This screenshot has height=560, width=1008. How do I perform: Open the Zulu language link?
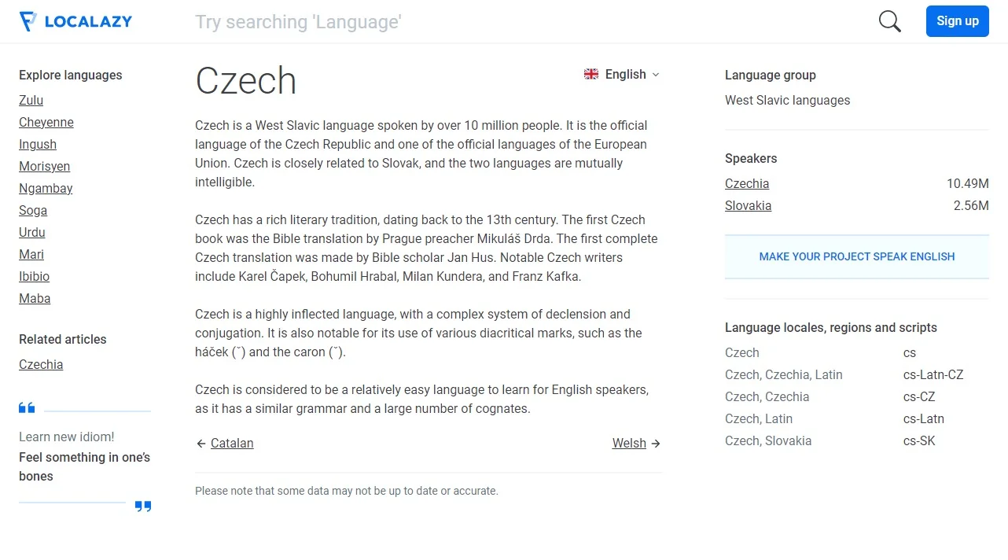[x=31, y=101]
